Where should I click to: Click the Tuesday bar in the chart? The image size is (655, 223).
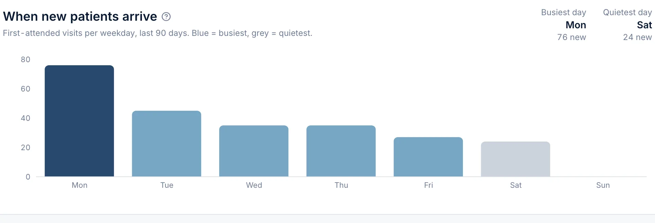[167, 144]
